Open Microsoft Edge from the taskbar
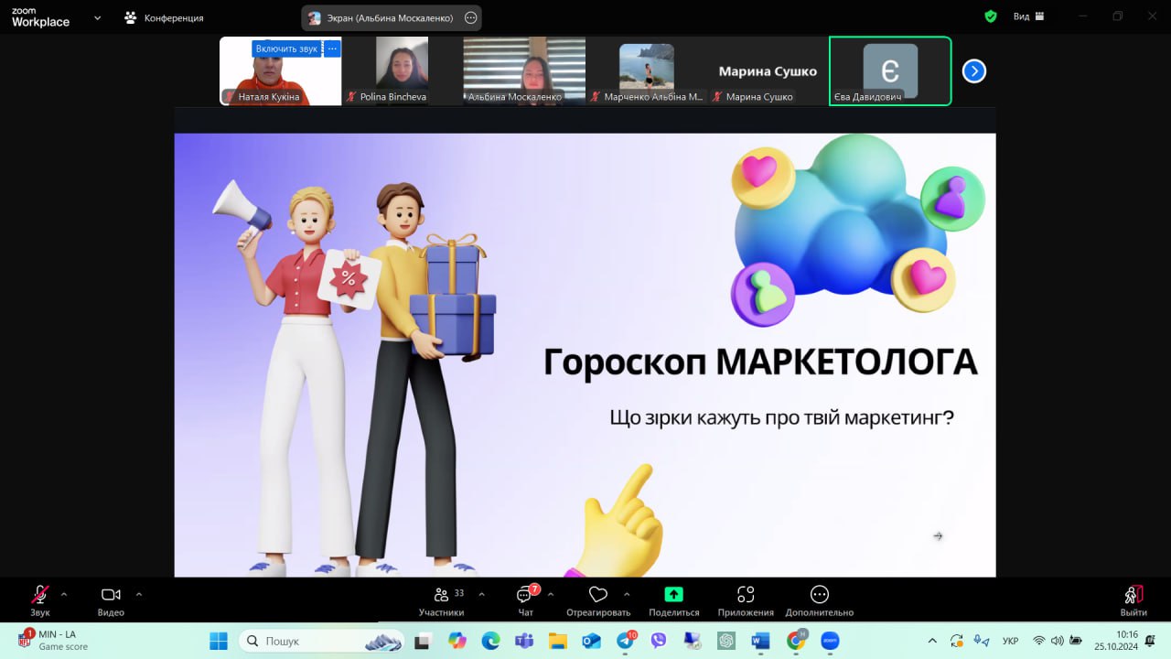 pos(491,641)
